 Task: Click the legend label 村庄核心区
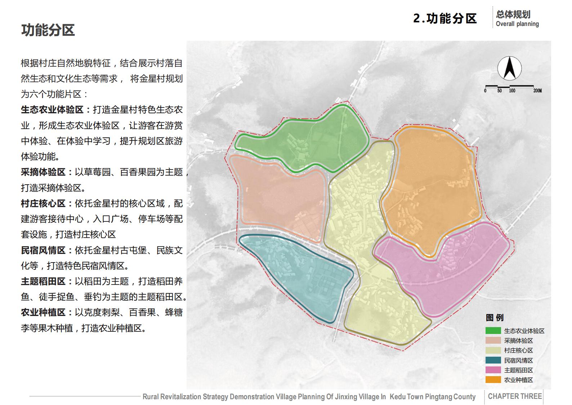[x=518, y=350]
